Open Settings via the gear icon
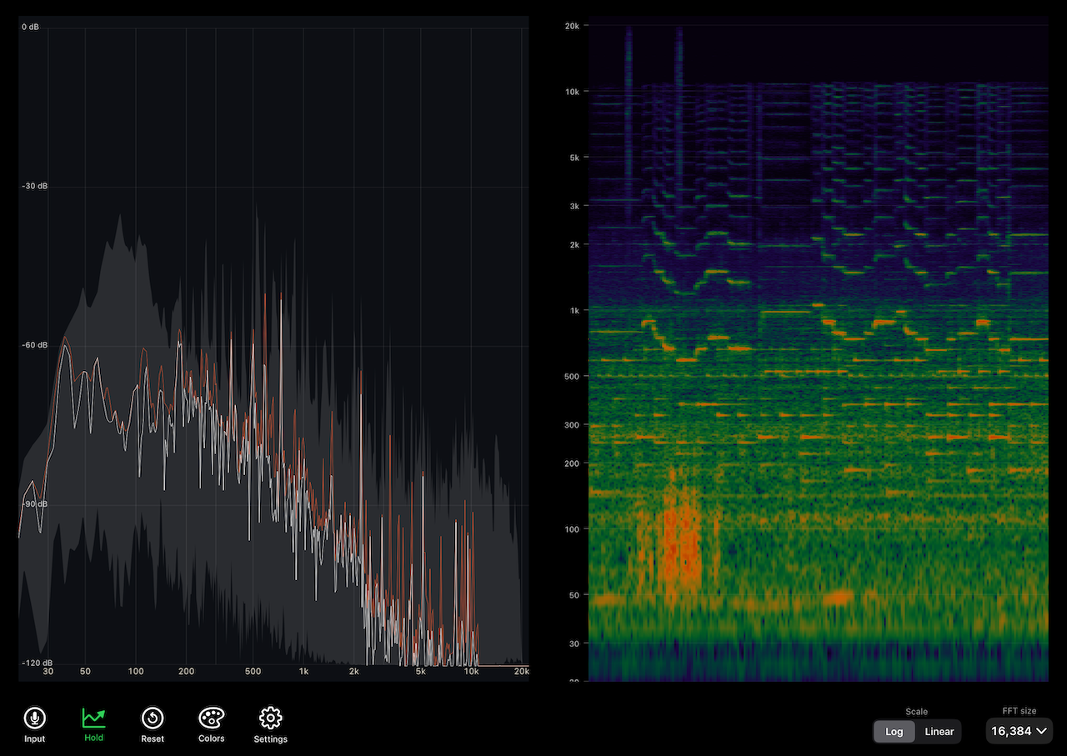This screenshot has width=1067, height=756. tap(270, 718)
